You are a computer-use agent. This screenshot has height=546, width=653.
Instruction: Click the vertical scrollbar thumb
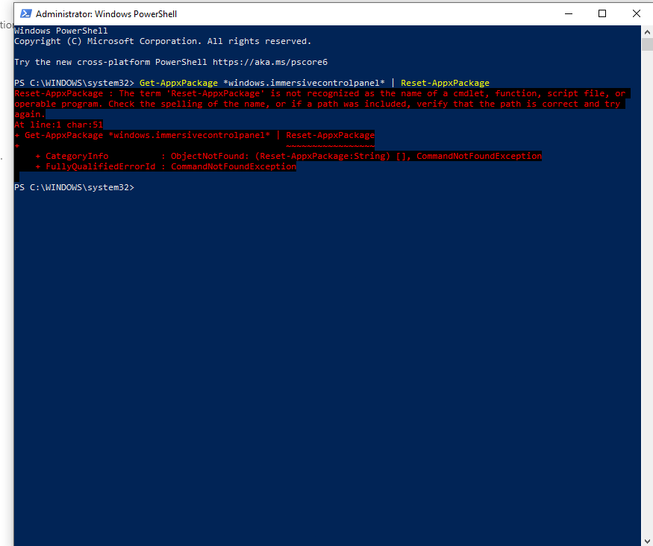coord(647,44)
